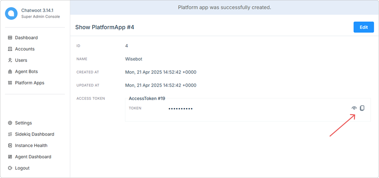Go to the Agent Dashboard
Image resolution: width=379 pixels, height=178 pixels.
pos(33,157)
